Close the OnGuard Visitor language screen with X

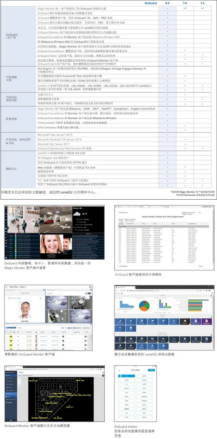click(119, 371)
